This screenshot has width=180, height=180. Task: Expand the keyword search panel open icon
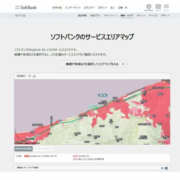(x=166, y=168)
